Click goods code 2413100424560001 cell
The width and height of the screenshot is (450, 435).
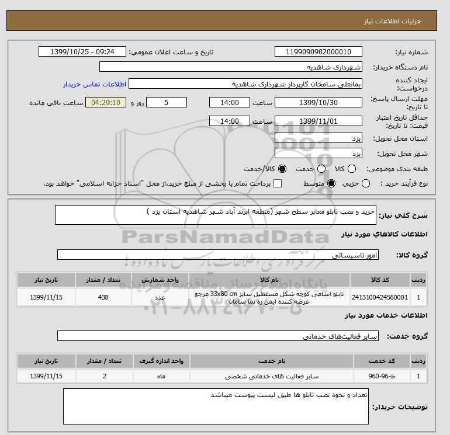click(380, 297)
